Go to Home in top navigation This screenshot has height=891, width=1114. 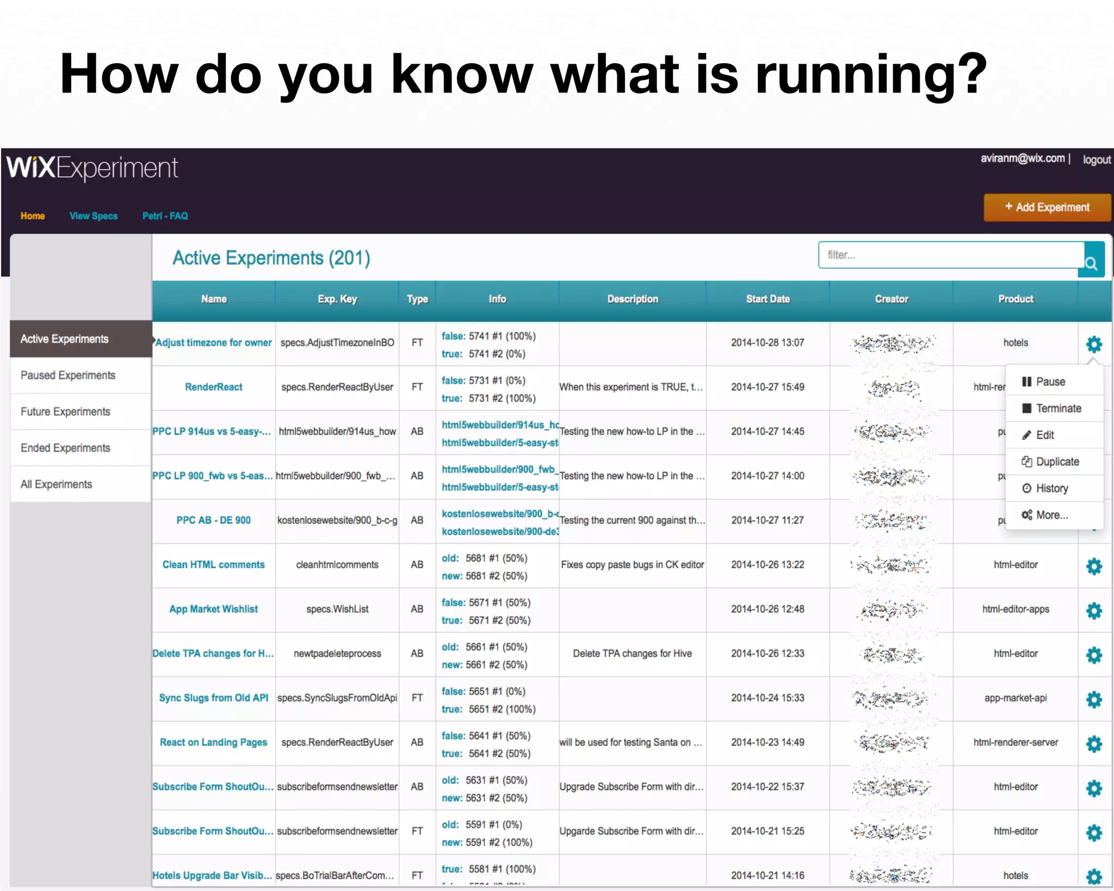(x=33, y=216)
